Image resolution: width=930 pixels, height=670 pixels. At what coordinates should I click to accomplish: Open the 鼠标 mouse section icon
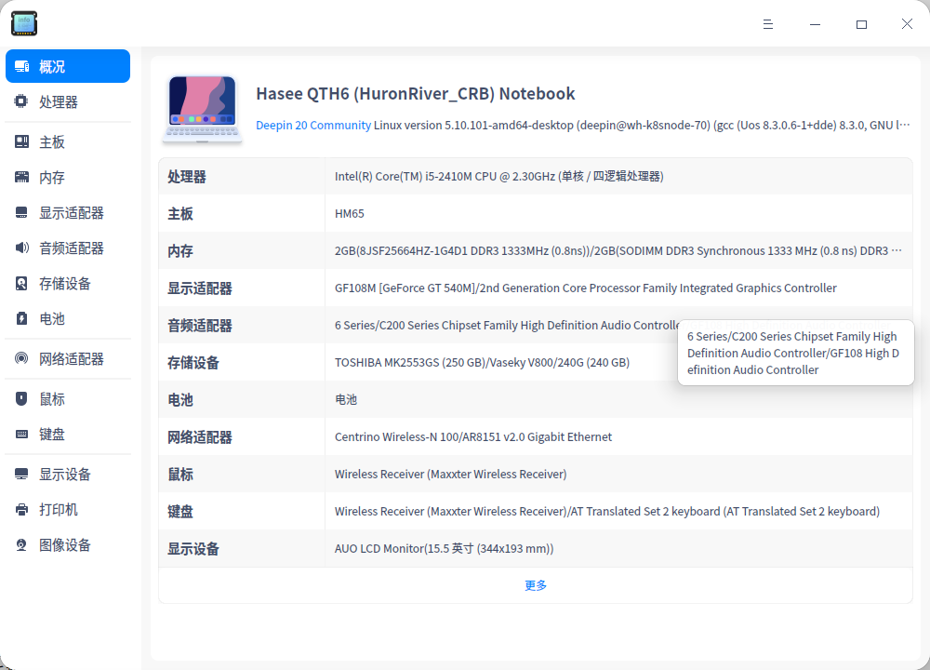pos(20,398)
